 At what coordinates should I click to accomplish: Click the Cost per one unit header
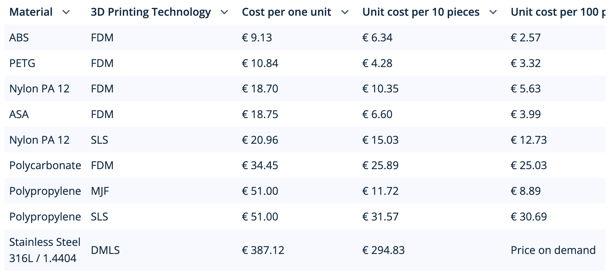click(x=286, y=12)
